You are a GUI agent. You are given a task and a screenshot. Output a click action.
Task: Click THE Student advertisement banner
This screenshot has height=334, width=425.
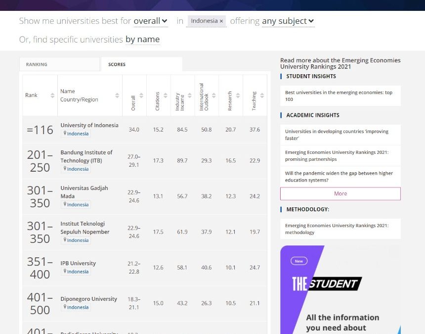[x=340, y=290]
